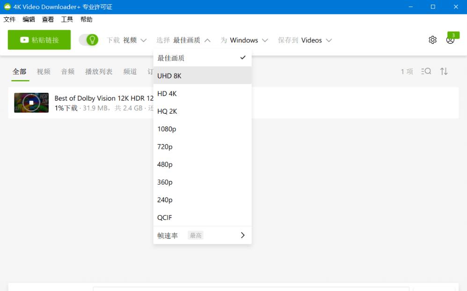
Task: Click the sort order arrows icon
Action: click(444, 71)
